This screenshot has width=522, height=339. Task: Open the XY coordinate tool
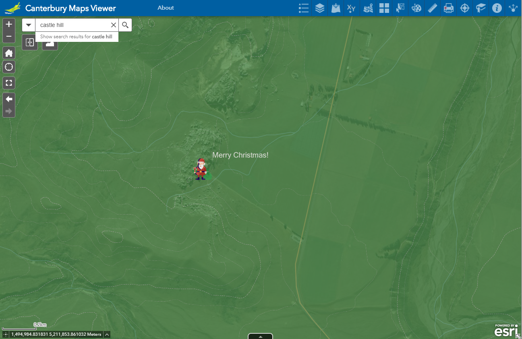click(x=352, y=8)
